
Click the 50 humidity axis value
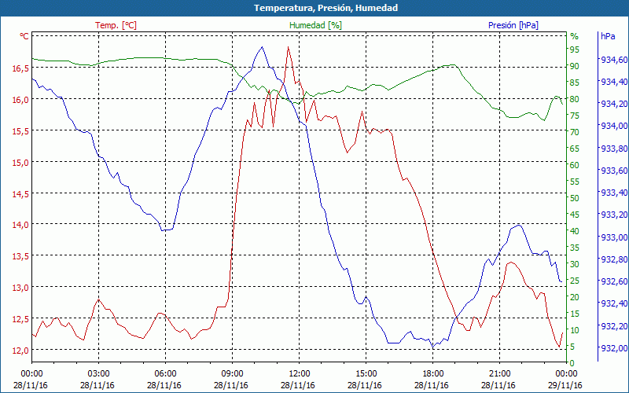coord(575,198)
